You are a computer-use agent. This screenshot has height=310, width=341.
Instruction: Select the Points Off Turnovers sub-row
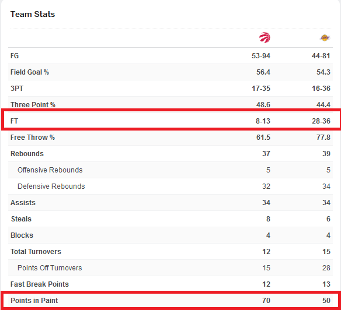[x=170, y=267]
